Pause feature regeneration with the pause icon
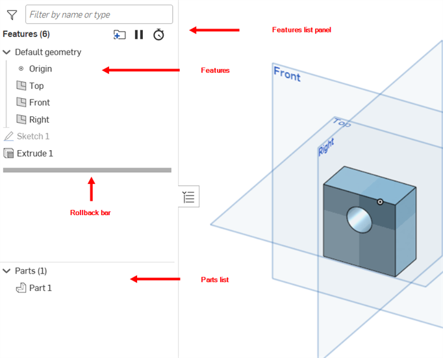The height and width of the screenshot is (358, 443). click(x=139, y=34)
